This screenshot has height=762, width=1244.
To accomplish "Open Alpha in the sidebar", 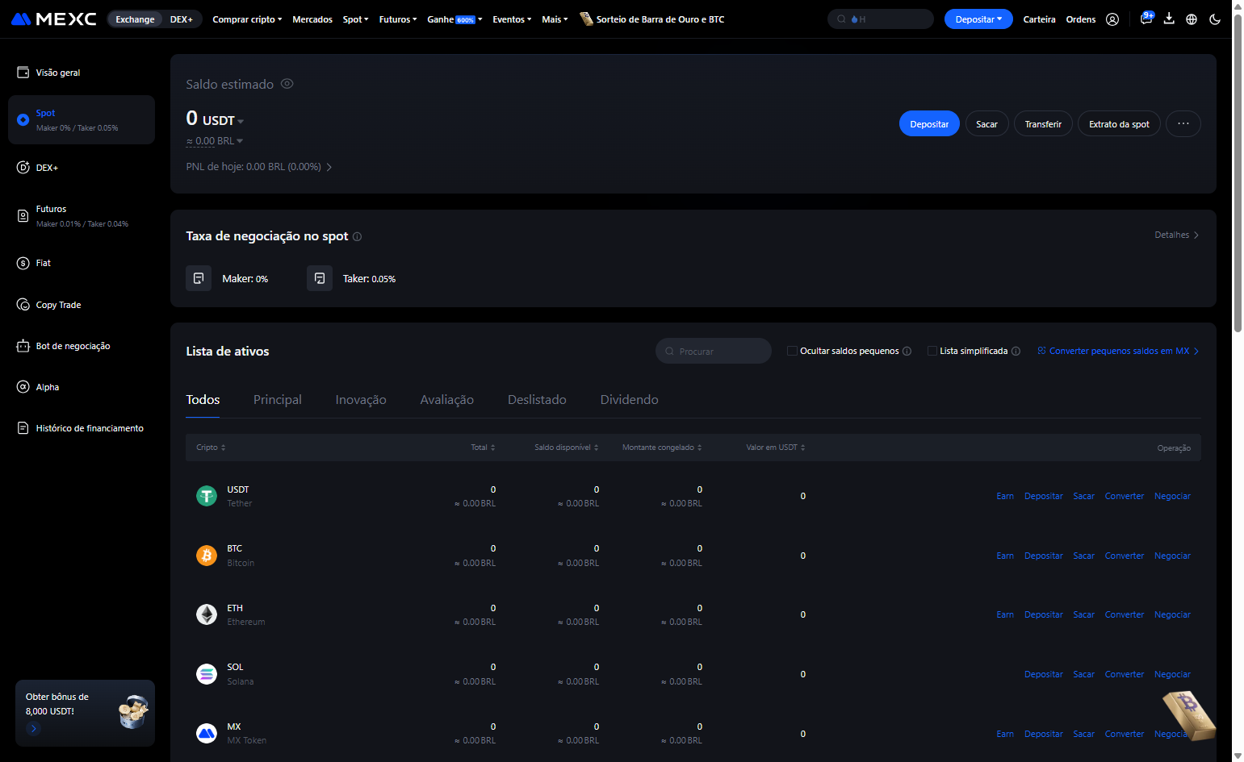I will click(82, 387).
